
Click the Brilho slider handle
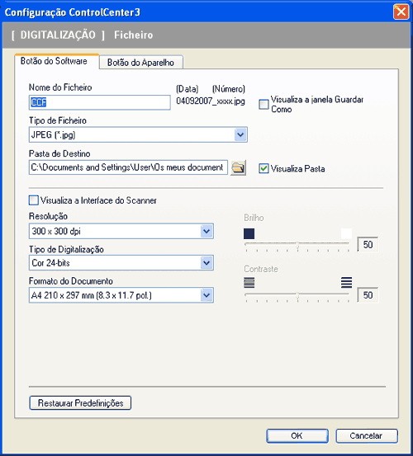point(297,246)
